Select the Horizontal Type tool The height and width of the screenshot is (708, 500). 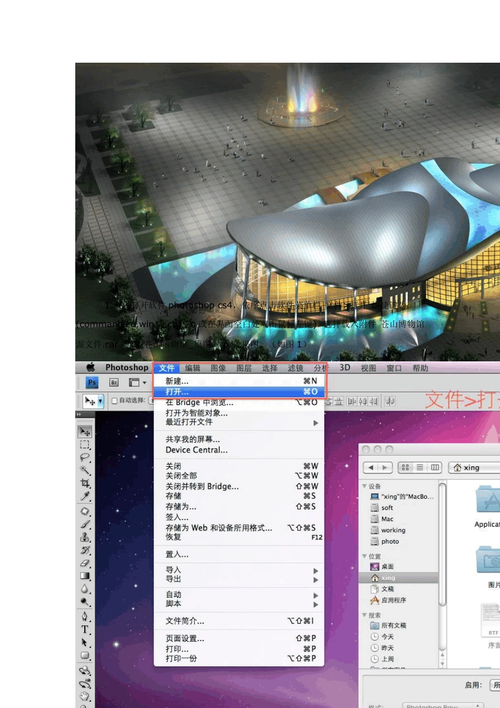coord(85,630)
